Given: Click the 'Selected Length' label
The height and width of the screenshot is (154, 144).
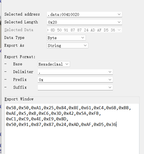Looking at the screenshot, I should 21,22.
